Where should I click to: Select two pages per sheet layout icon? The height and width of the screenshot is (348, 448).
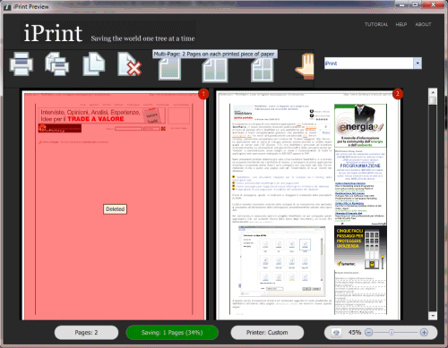point(215,70)
